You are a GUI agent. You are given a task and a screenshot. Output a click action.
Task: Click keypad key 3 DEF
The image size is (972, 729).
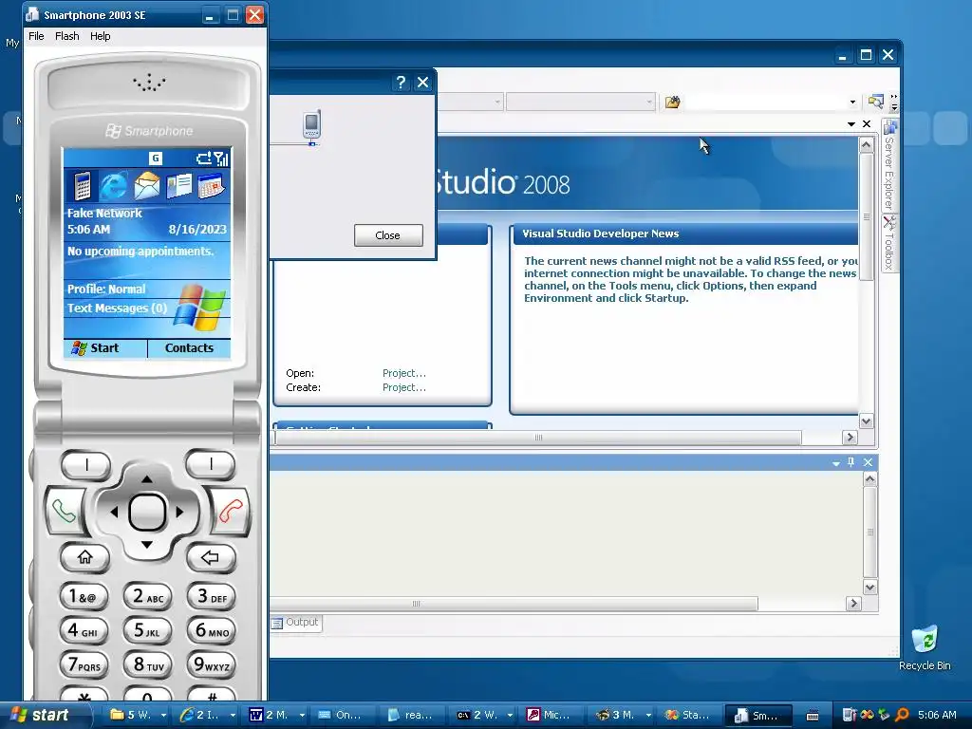point(212,597)
